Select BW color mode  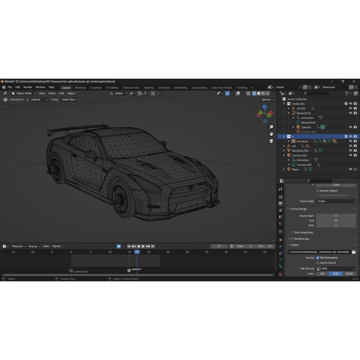[323, 274]
